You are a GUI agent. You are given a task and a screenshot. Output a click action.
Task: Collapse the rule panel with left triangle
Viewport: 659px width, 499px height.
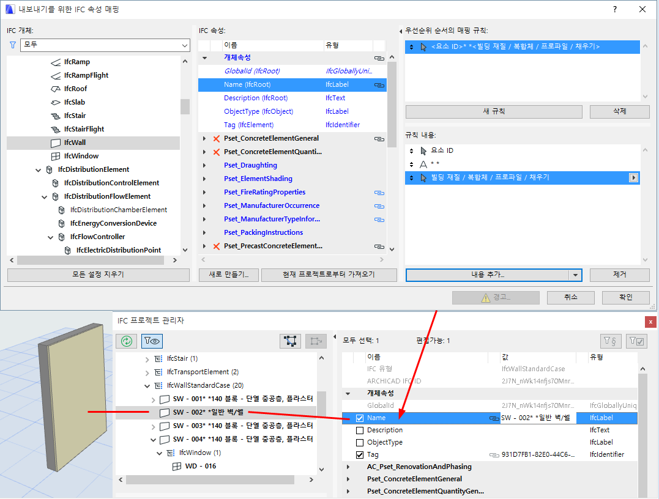pyautogui.click(x=401, y=31)
